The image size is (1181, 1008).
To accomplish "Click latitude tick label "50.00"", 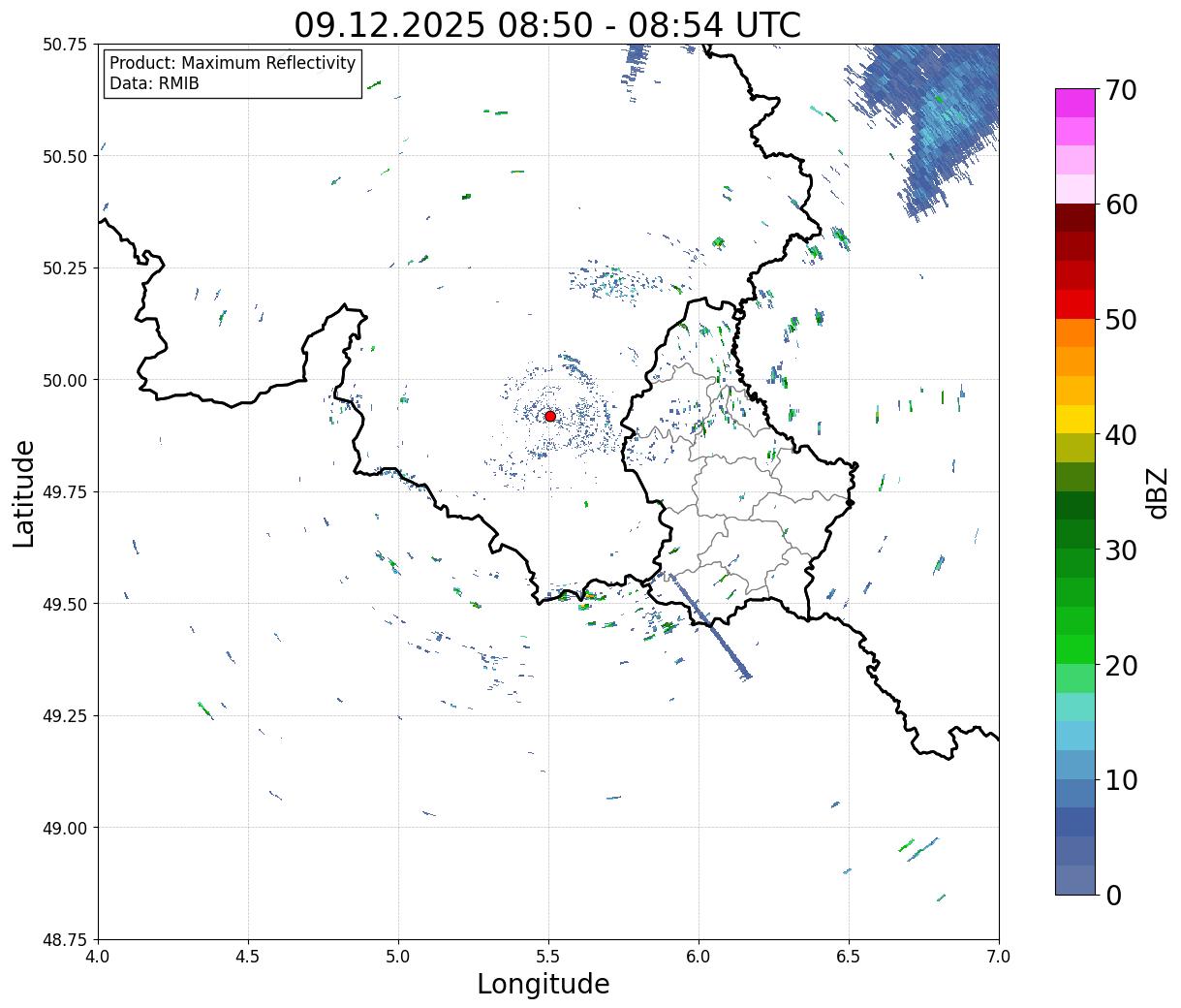I will coord(66,380).
